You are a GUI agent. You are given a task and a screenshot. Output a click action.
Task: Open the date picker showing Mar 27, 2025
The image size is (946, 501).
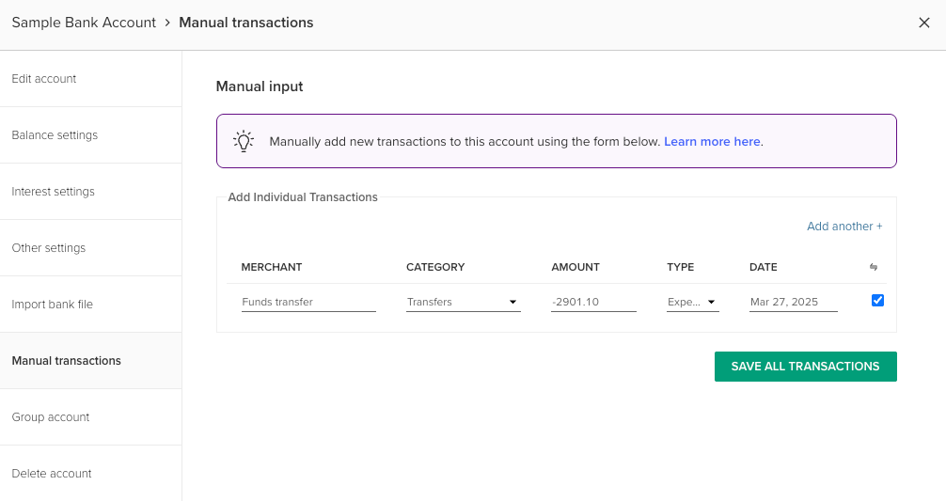tap(793, 302)
